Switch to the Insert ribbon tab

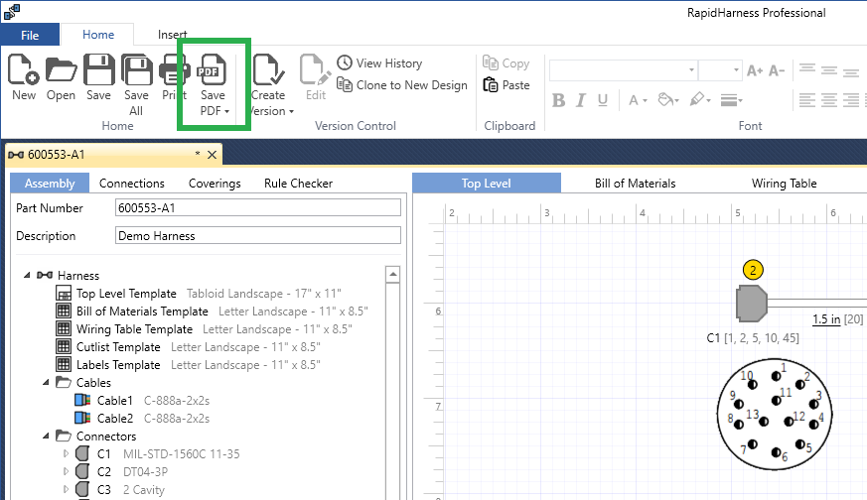[172, 35]
